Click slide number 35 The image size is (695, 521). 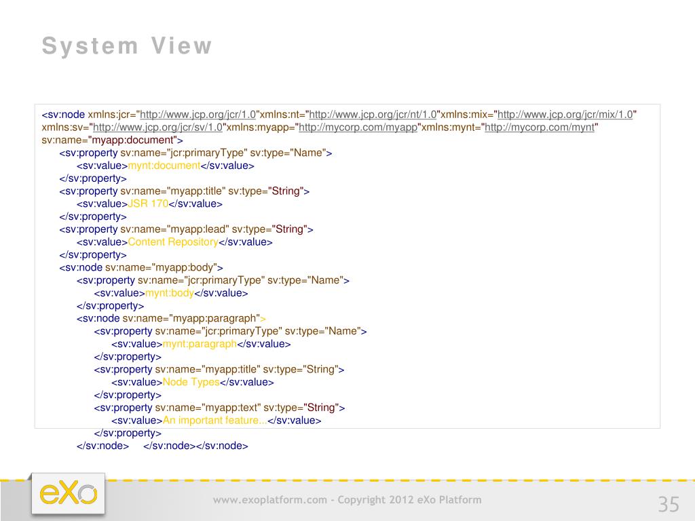click(x=669, y=505)
